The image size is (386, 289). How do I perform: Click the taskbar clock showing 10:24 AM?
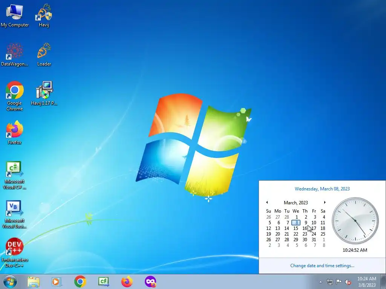pyautogui.click(x=366, y=281)
